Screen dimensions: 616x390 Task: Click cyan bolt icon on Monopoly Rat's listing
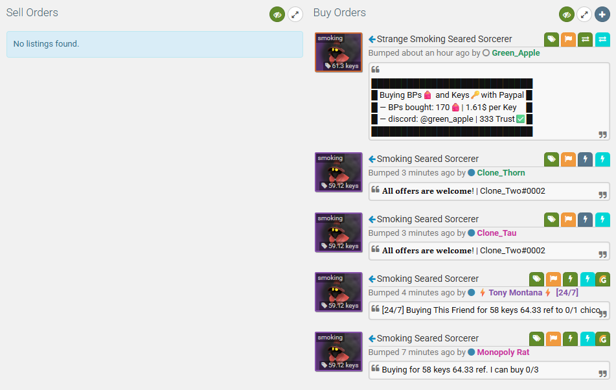click(587, 339)
